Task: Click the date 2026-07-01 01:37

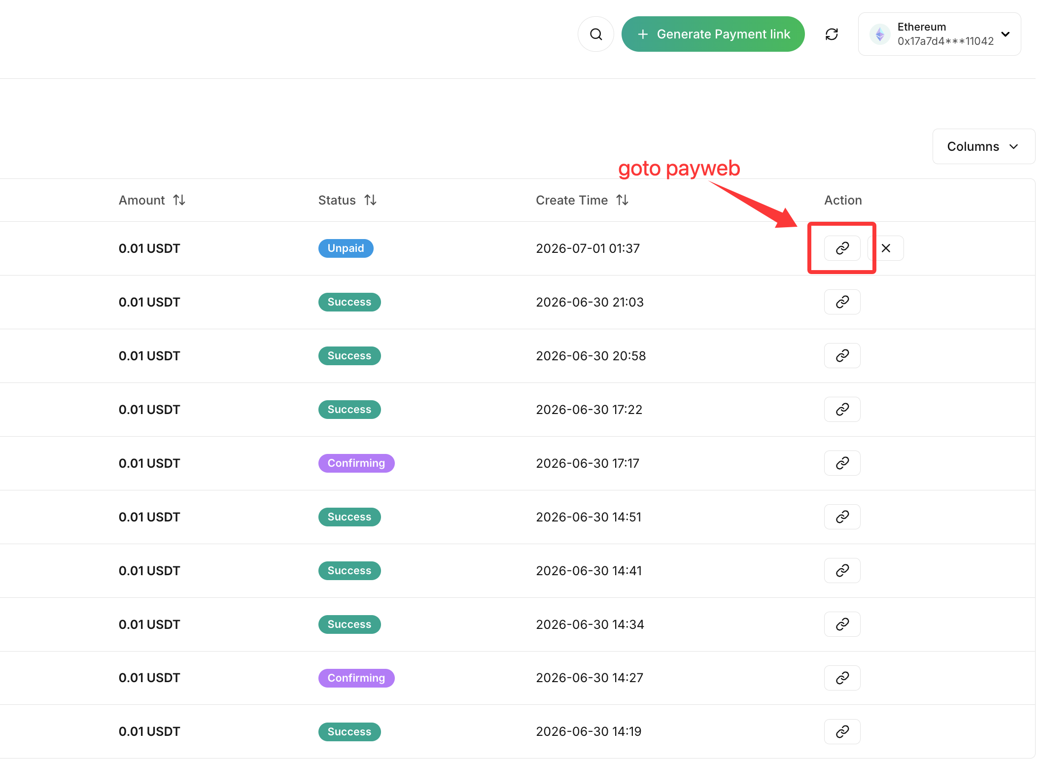Action: pyautogui.click(x=588, y=248)
